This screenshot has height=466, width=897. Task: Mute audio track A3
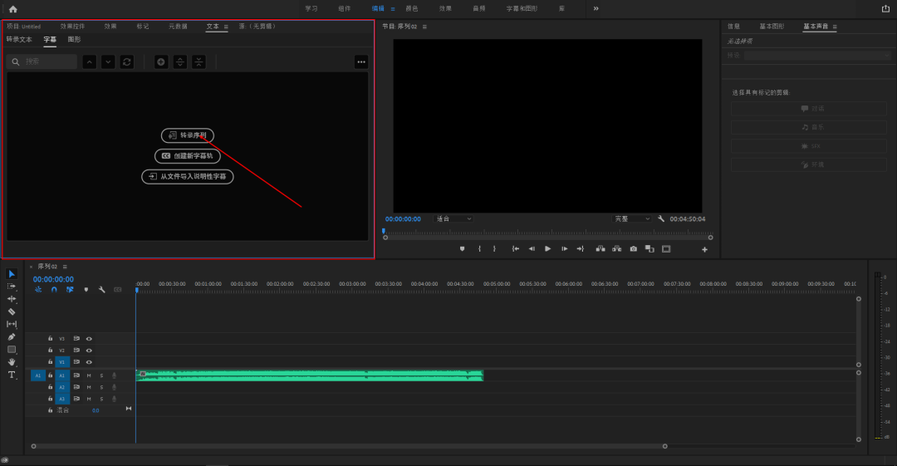point(89,399)
